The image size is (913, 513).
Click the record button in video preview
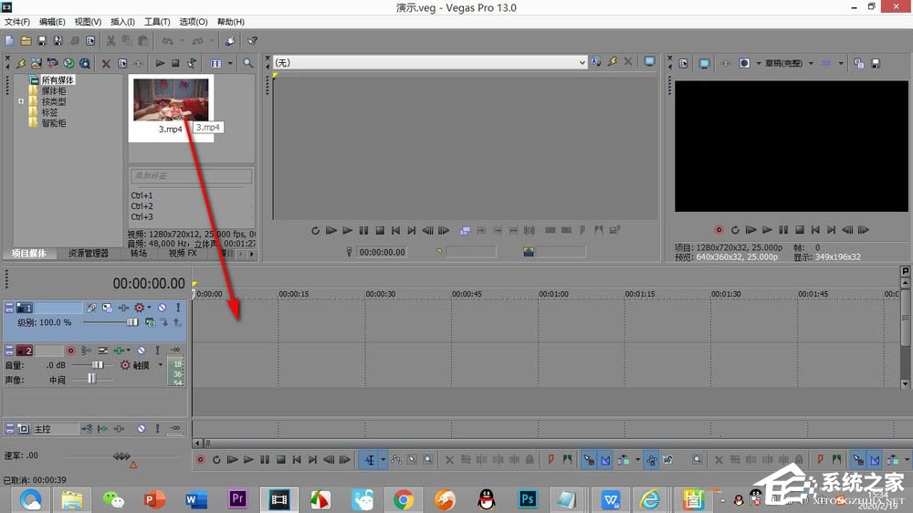[x=719, y=230]
